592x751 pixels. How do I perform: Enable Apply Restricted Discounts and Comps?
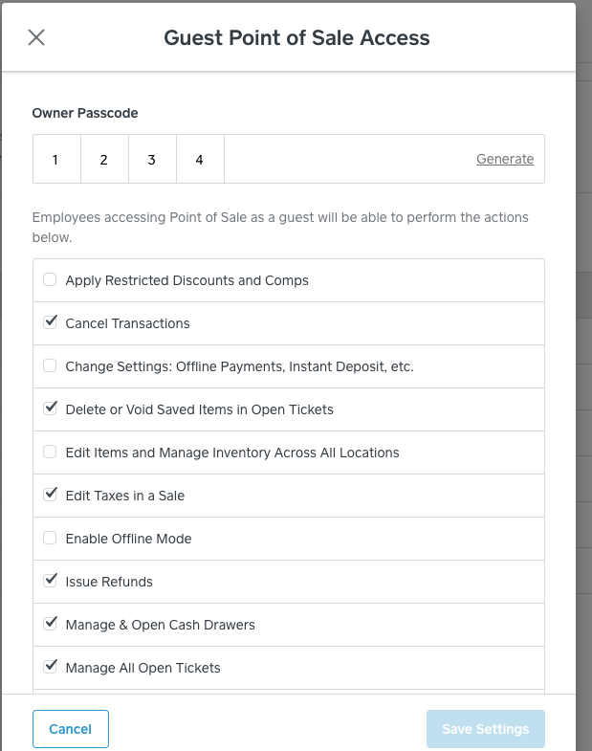pyautogui.click(x=50, y=279)
